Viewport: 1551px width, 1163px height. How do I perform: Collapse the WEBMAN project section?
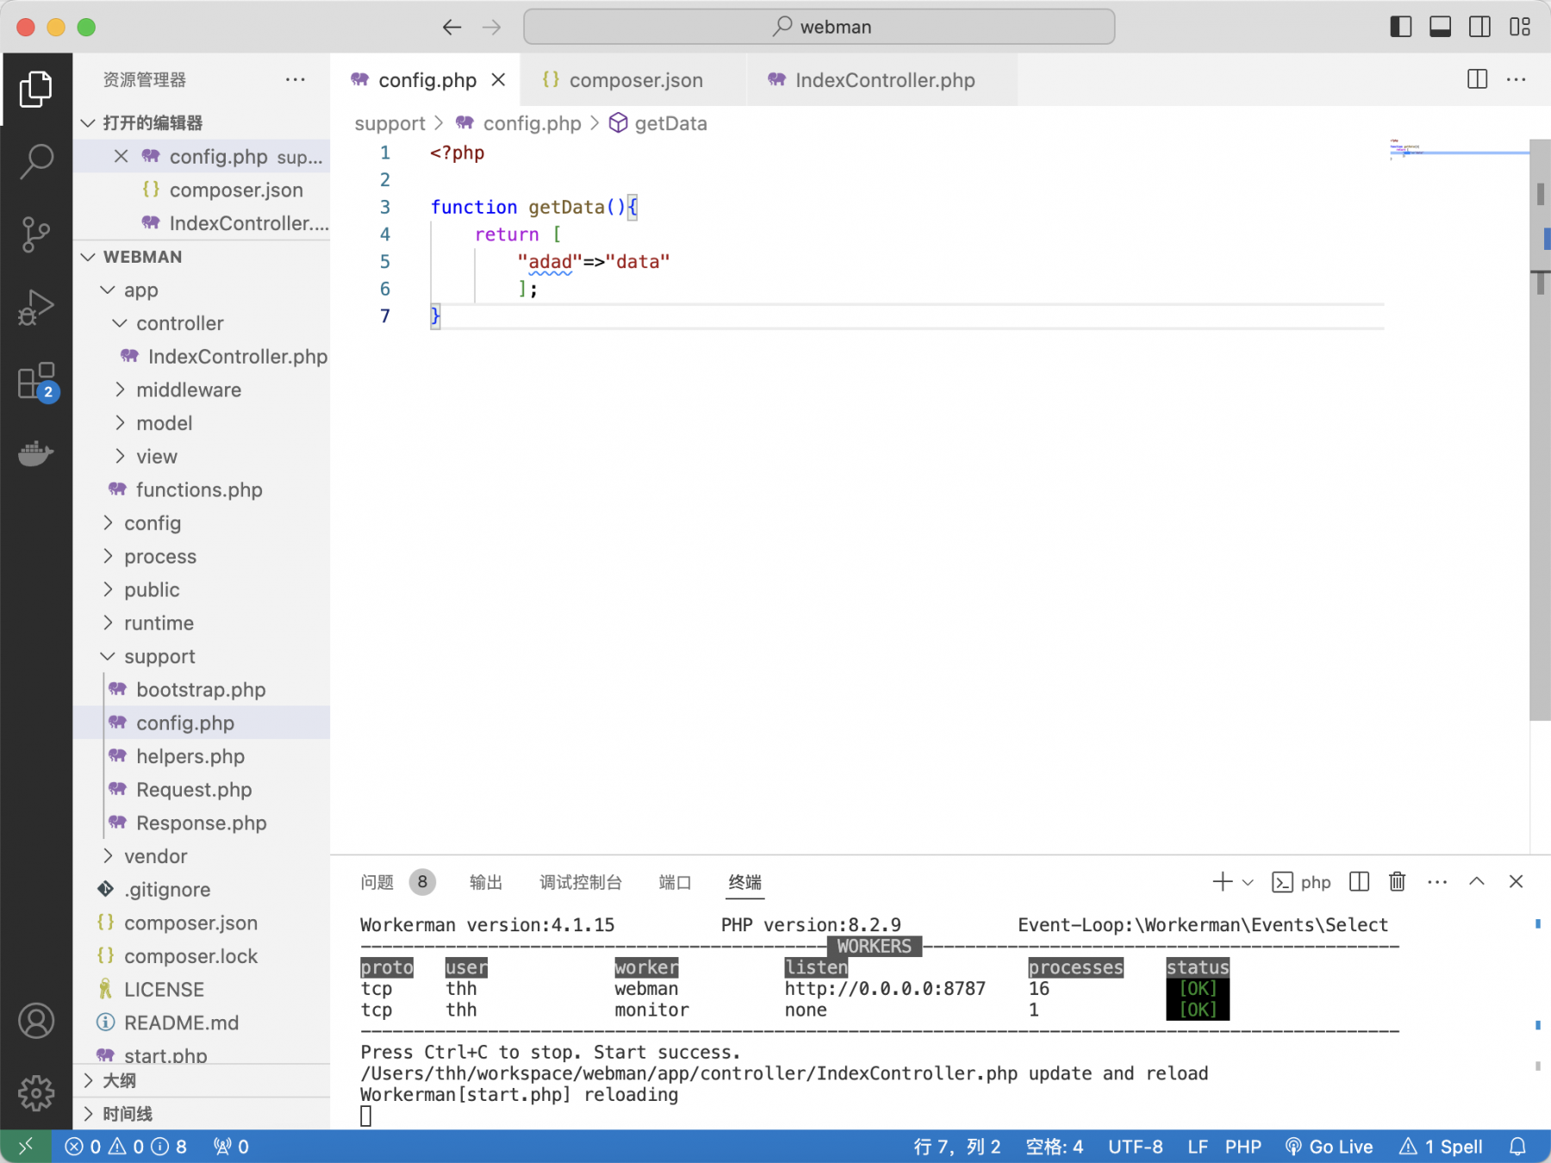coord(202,257)
